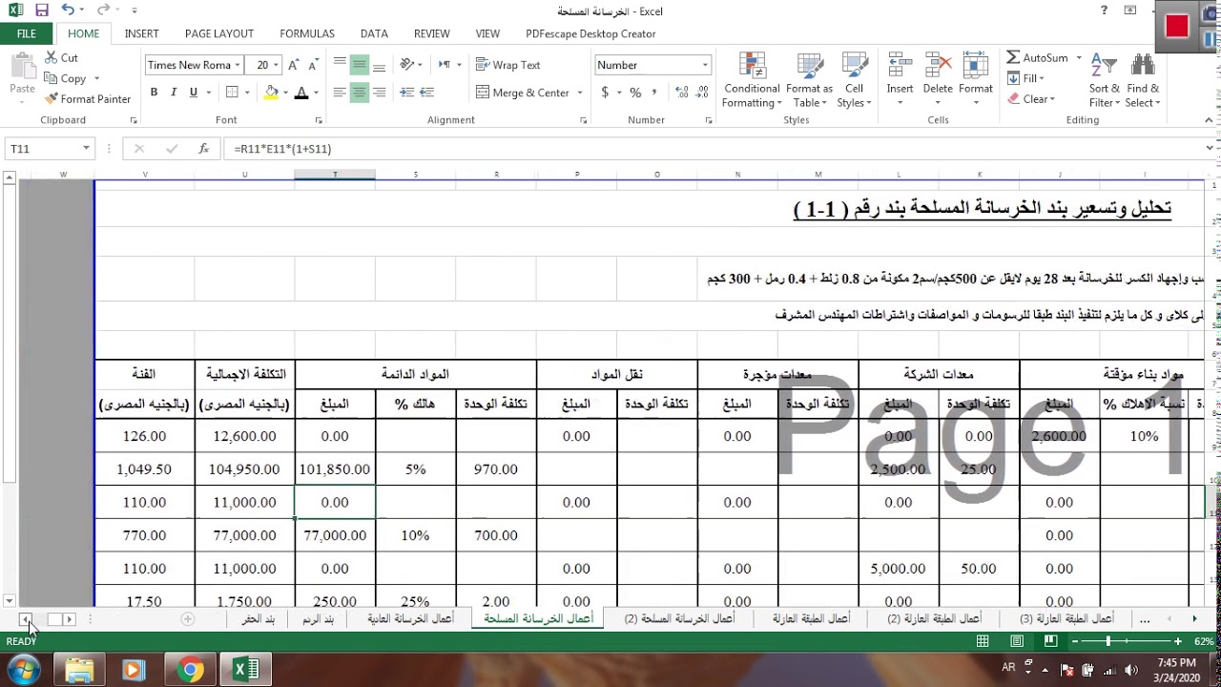Open Find & Select options
Image resolution: width=1221 pixels, height=687 pixels.
[1142, 80]
